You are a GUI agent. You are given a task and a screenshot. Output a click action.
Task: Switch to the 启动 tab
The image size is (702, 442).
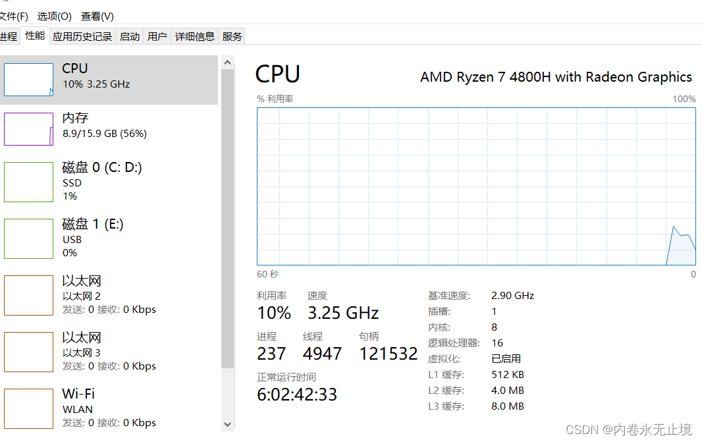click(130, 36)
